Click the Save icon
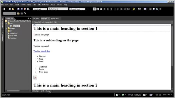This screenshot has width=175, height=98. pos(18,9)
